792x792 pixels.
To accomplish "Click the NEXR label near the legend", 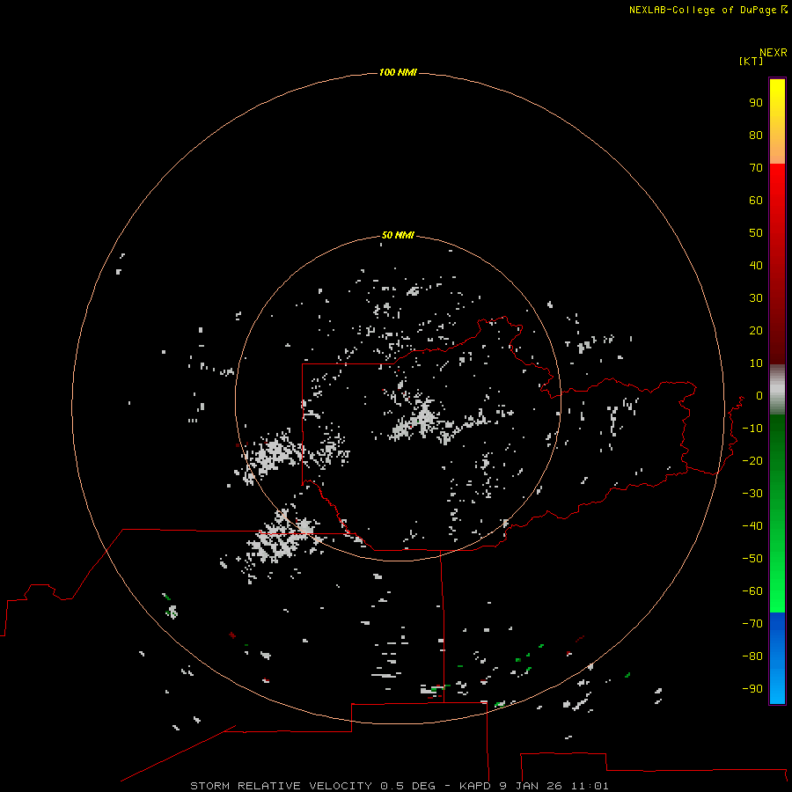I will (x=774, y=53).
